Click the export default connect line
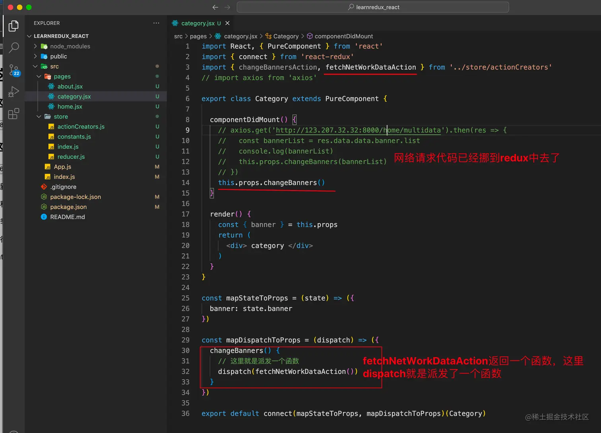 [343, 414]
